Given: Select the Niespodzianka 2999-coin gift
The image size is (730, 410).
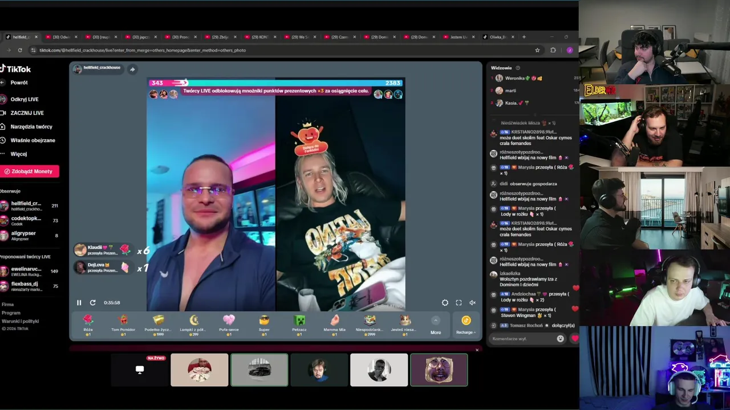Looking at the screenshot, I should click(x=370, y=325).
